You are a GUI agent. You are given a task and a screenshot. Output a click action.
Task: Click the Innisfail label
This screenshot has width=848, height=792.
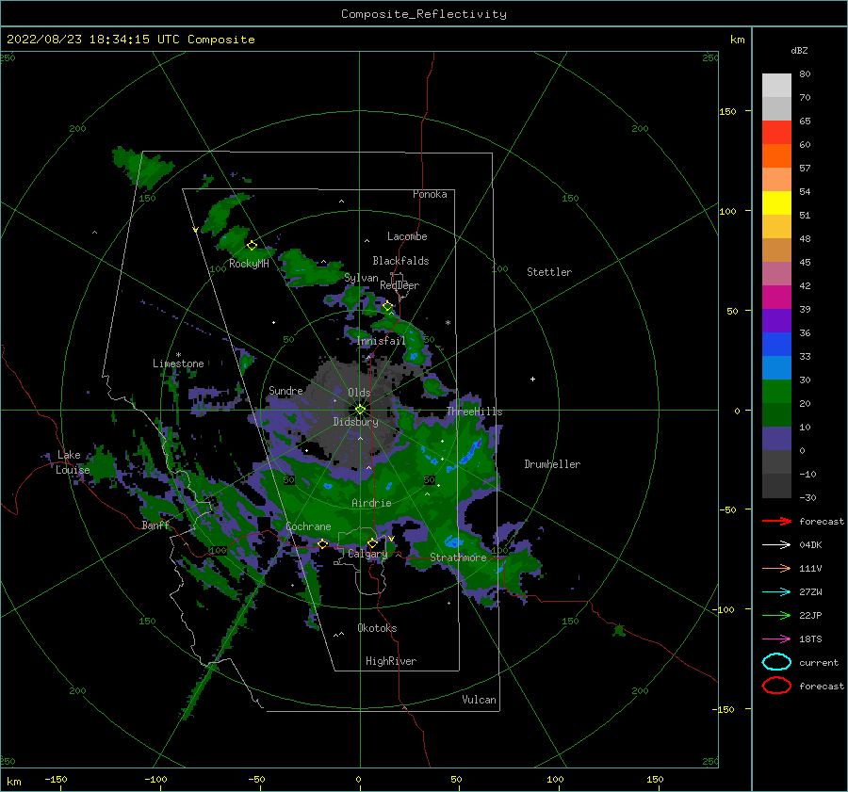pyautogui.click(x=381, y=341)
